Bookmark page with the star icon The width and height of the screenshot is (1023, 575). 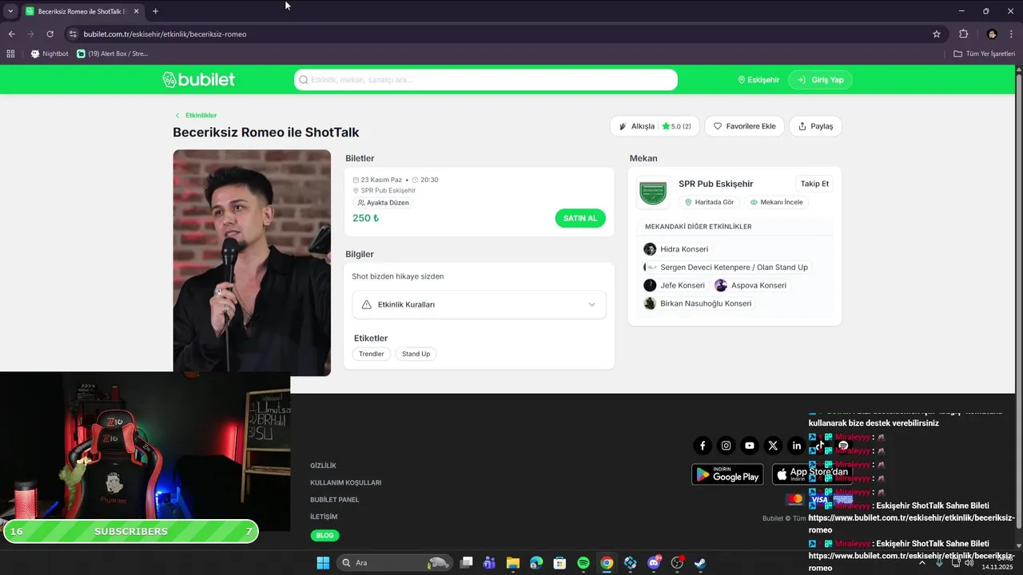[937, 34]
